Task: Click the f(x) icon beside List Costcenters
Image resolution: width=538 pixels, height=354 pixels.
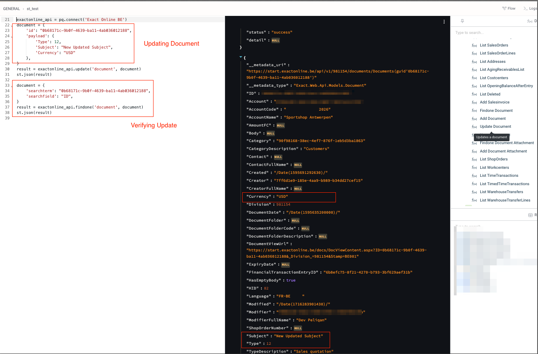Action: coord(474,78)
